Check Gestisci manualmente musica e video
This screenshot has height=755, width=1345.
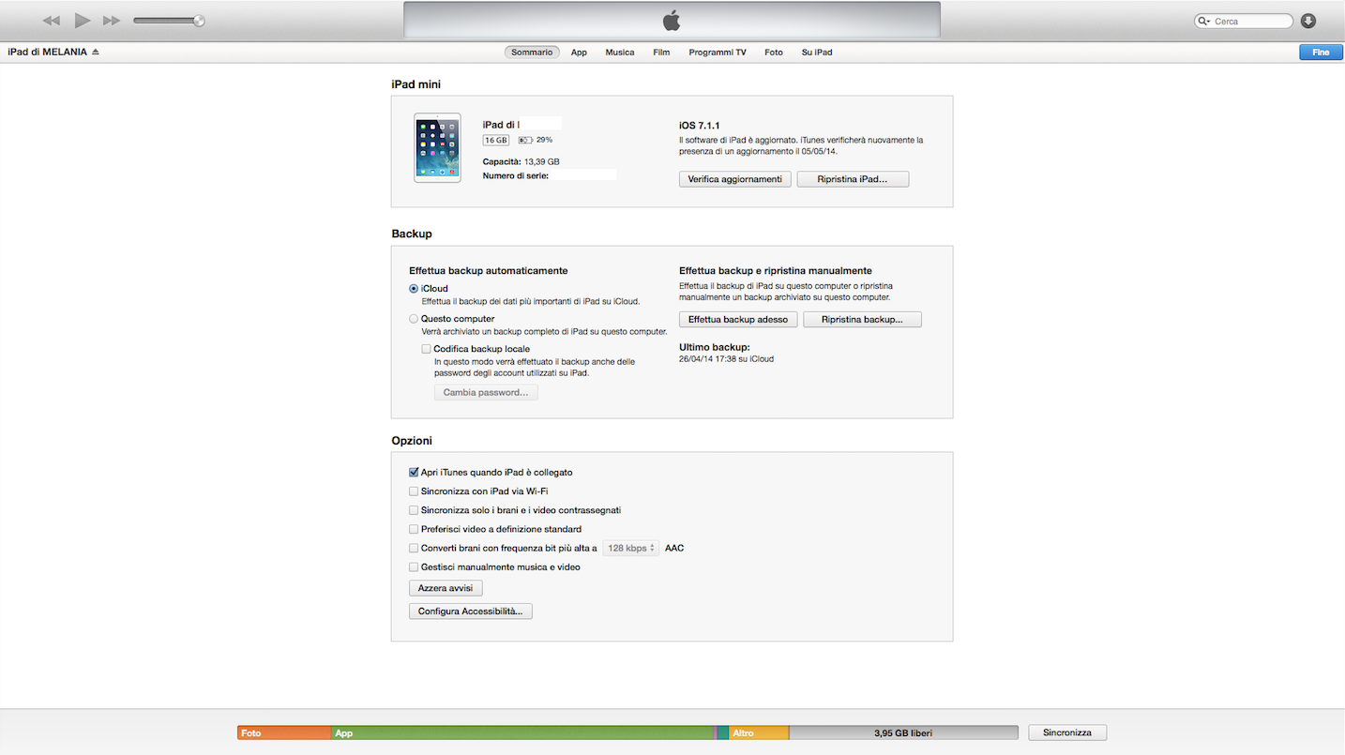[414, 567]
